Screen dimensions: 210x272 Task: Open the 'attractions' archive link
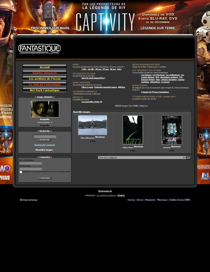pos(155,82)
